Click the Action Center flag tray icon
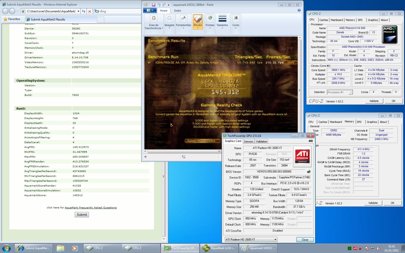This screenshot has width=405, height=253. point(367,248)
